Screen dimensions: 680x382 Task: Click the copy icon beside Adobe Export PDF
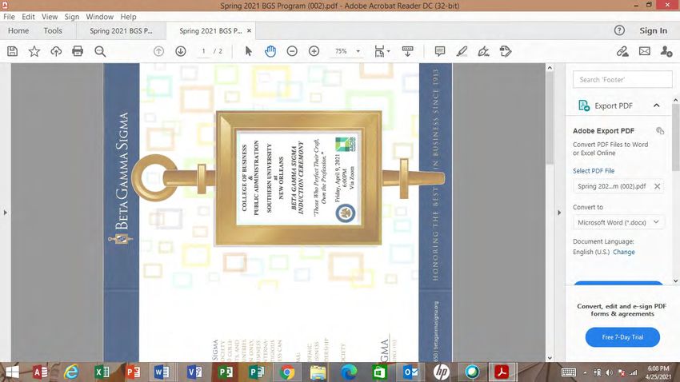click(x=660, y=131)
